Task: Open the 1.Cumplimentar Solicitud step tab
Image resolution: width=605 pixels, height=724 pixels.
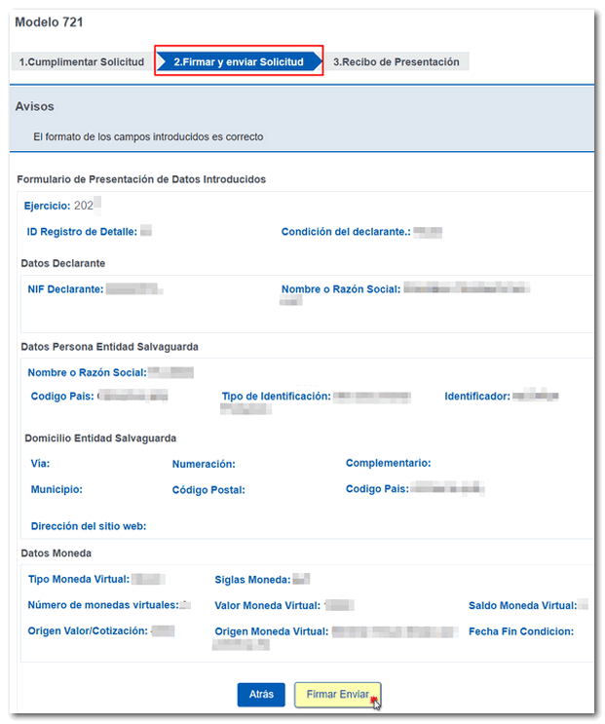Action: [82, 61]
